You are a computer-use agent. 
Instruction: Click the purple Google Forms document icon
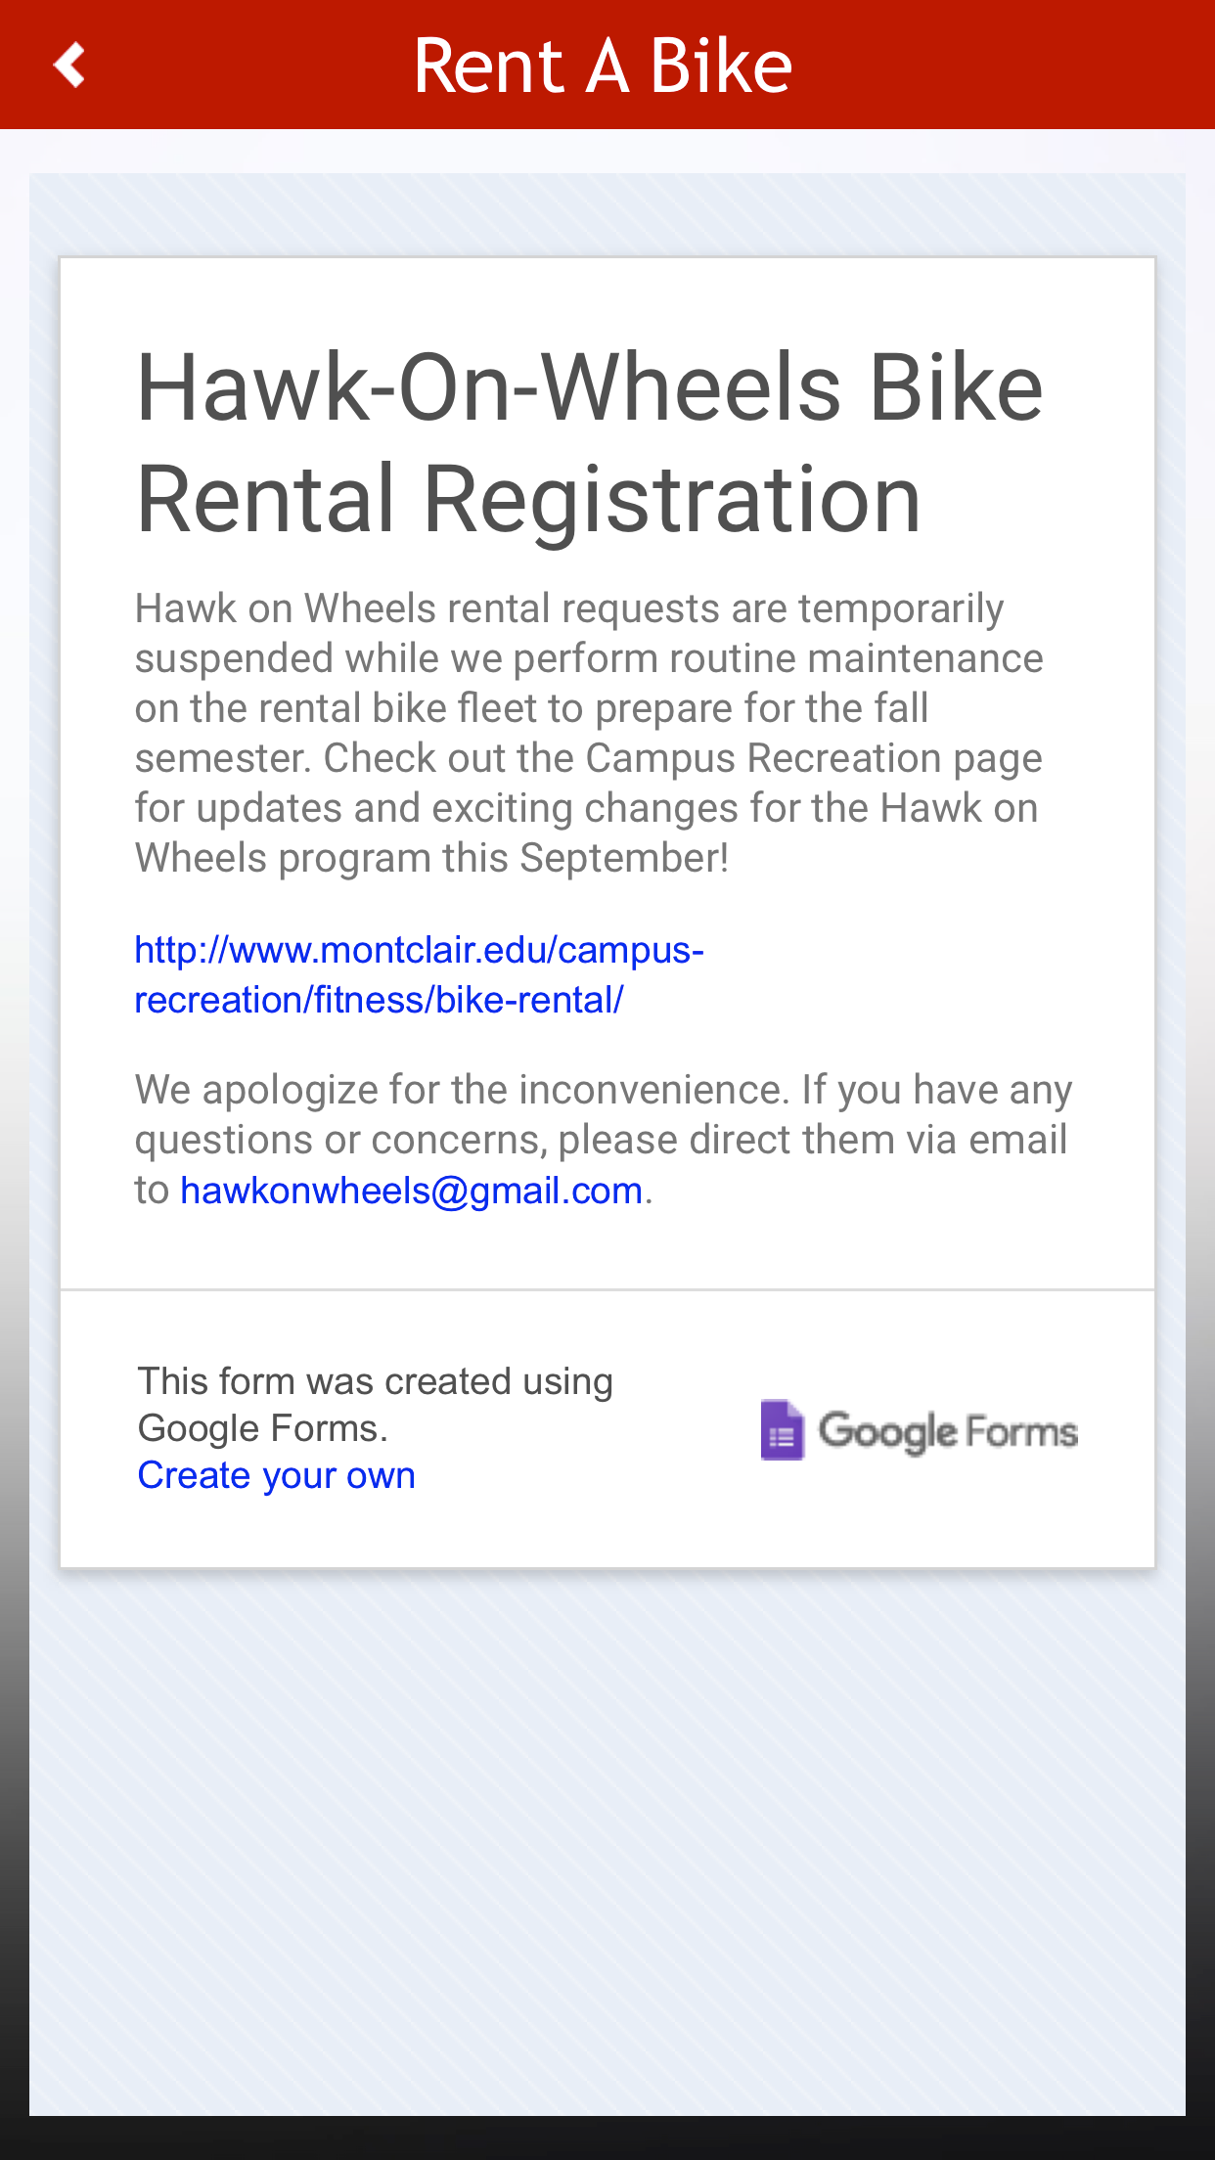click(782, 1430)
